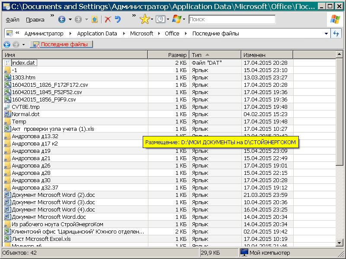Click the Back navigation arrow in the toolbar
The width and height of the screenshot is (346, 259).
tap(62, 19)
